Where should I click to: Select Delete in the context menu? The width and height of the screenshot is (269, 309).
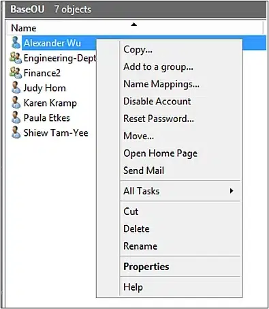pyautogui.click(x=180, y=229)
